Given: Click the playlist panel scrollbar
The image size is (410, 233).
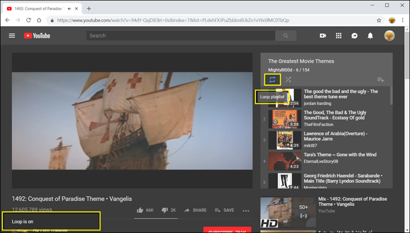Looking at the screenshot, I should [391, 95].
